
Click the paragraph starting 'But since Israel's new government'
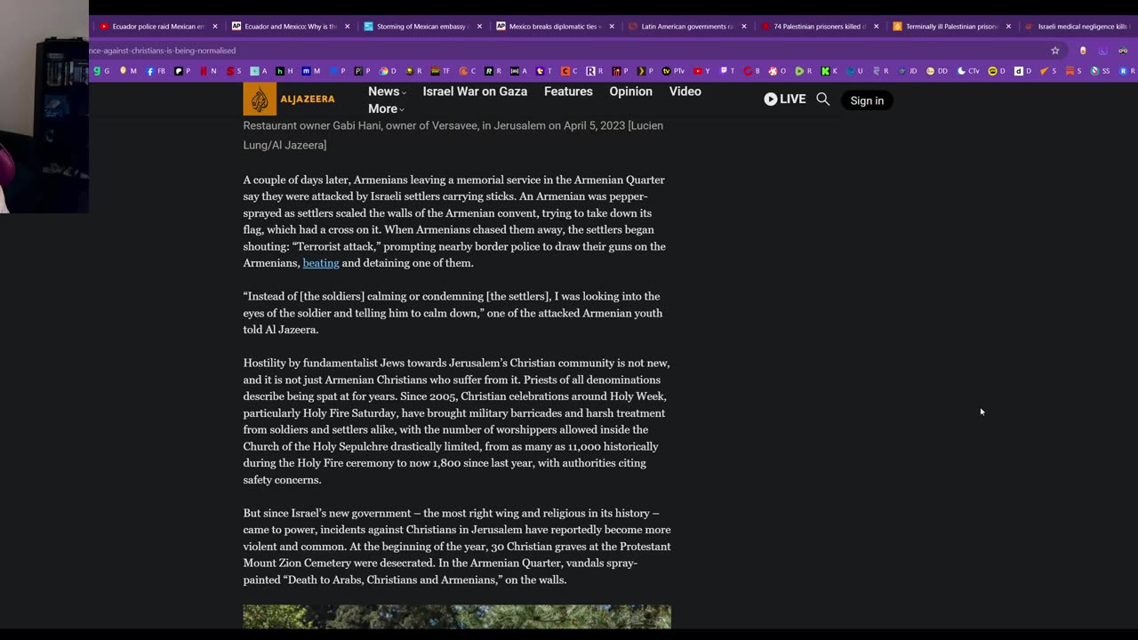457,547
